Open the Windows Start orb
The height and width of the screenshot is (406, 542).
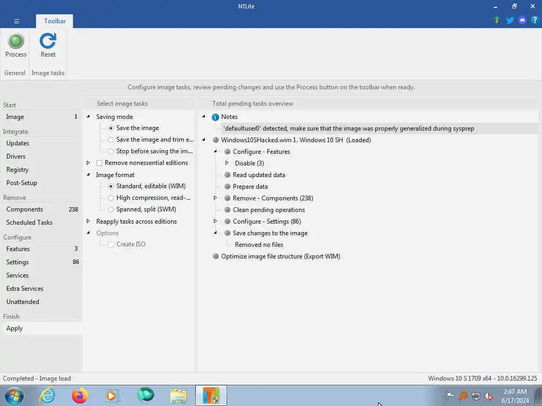pyautogui.click(x=14, y=395)
